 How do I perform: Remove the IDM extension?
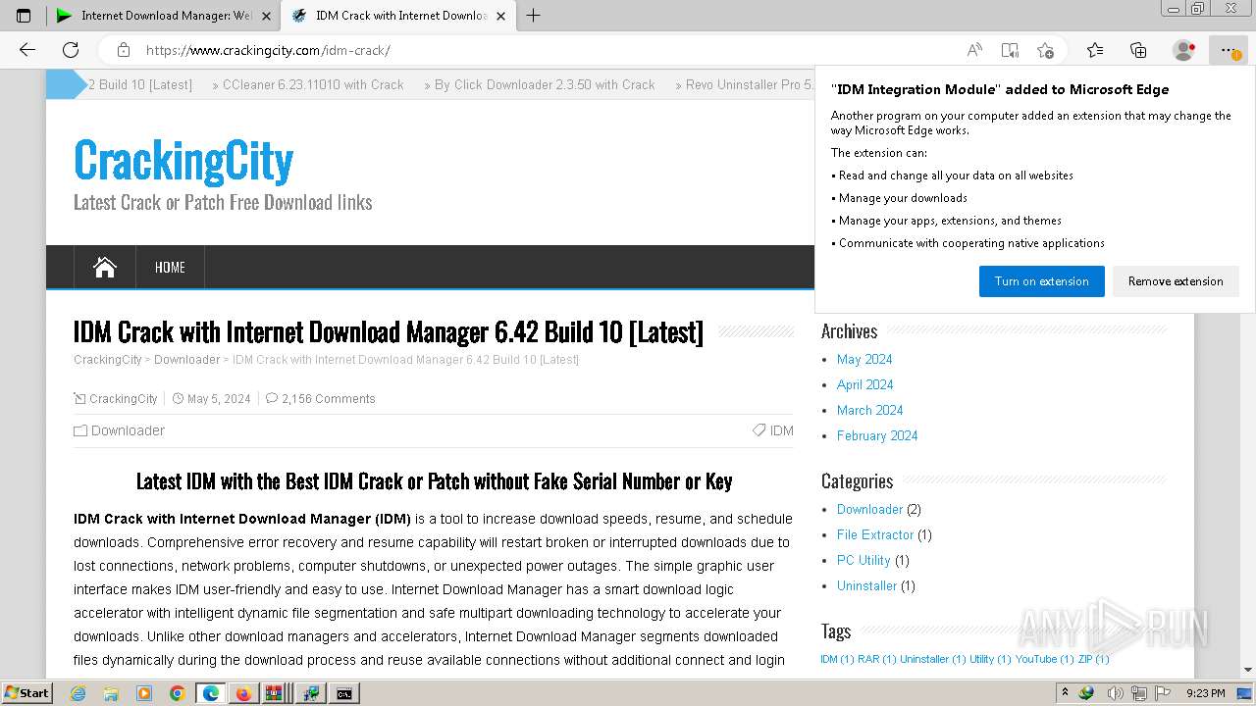[x=1176, y=281]
